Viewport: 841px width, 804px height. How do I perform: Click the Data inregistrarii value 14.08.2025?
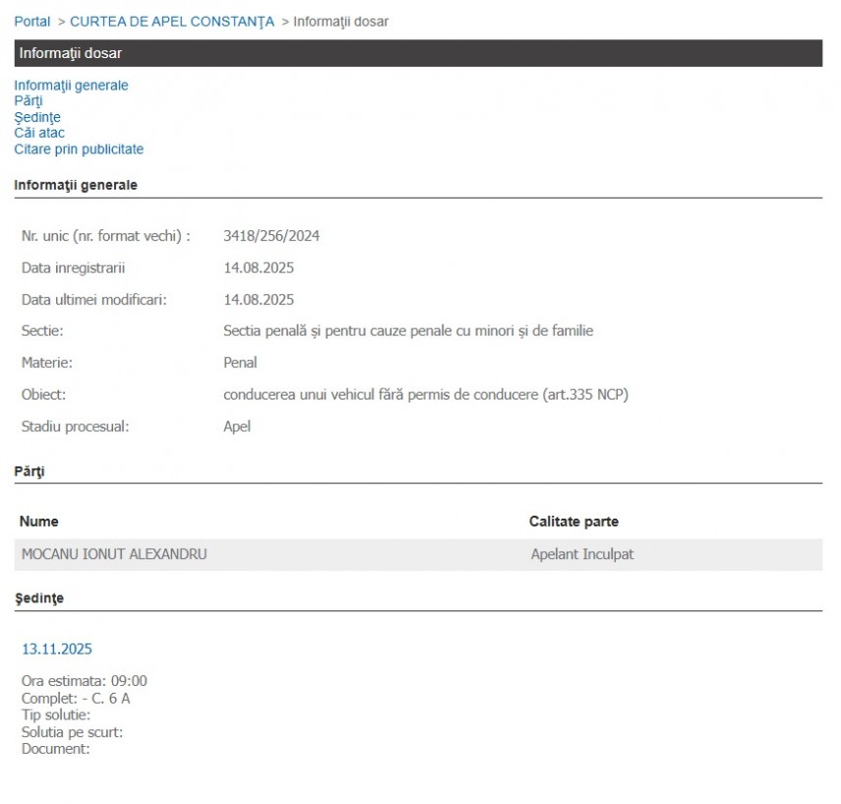(x=259, y=268)
